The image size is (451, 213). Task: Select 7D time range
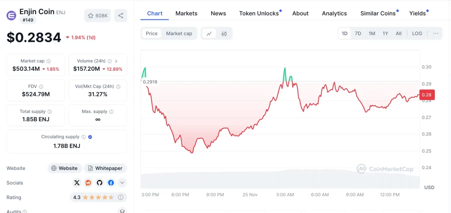(x=358, y=33)
